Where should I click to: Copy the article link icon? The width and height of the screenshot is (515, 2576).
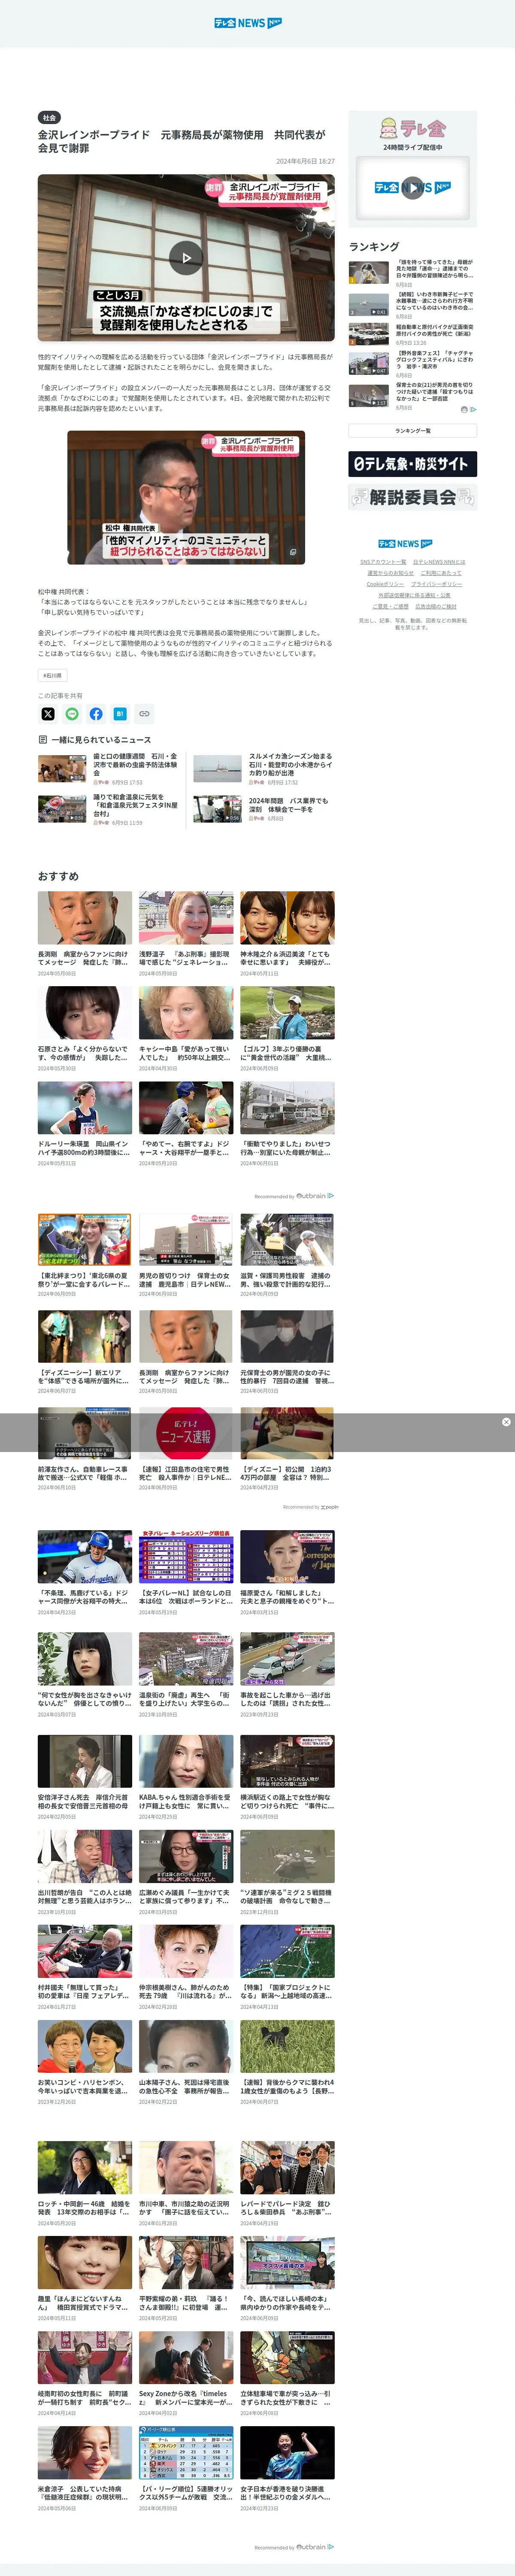coord(144,714)
